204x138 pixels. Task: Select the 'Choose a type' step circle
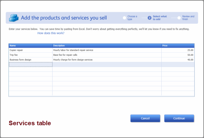124,18
